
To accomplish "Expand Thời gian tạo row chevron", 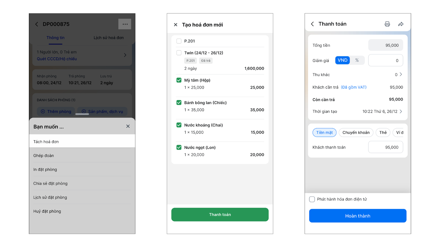I will pyautogui.click(x=401, y=111).
